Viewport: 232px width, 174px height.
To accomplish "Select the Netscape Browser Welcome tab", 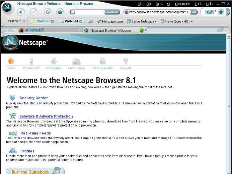I will click(110, 30).
